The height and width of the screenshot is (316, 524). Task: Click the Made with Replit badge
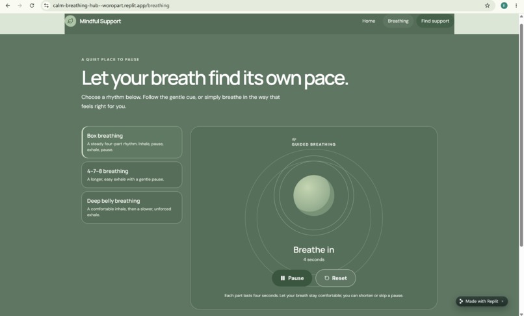(x=482, y=301)
